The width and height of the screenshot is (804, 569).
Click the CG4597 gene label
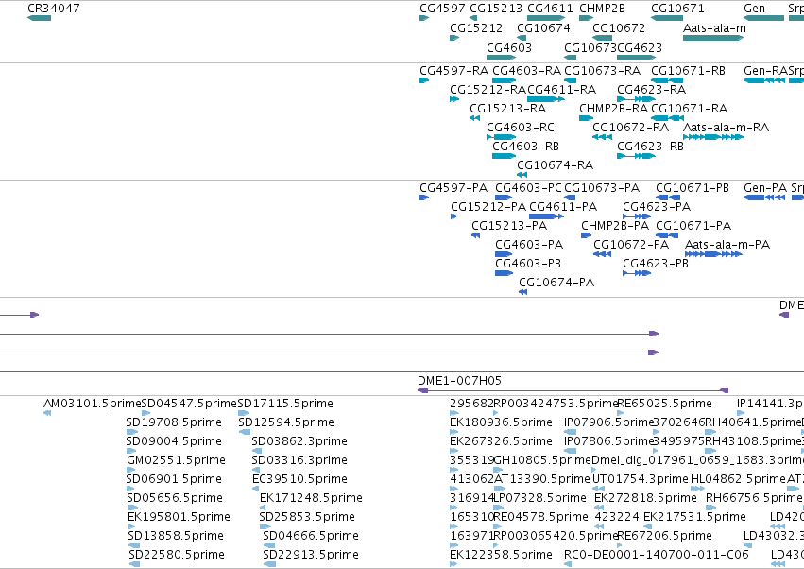point(442,9)
